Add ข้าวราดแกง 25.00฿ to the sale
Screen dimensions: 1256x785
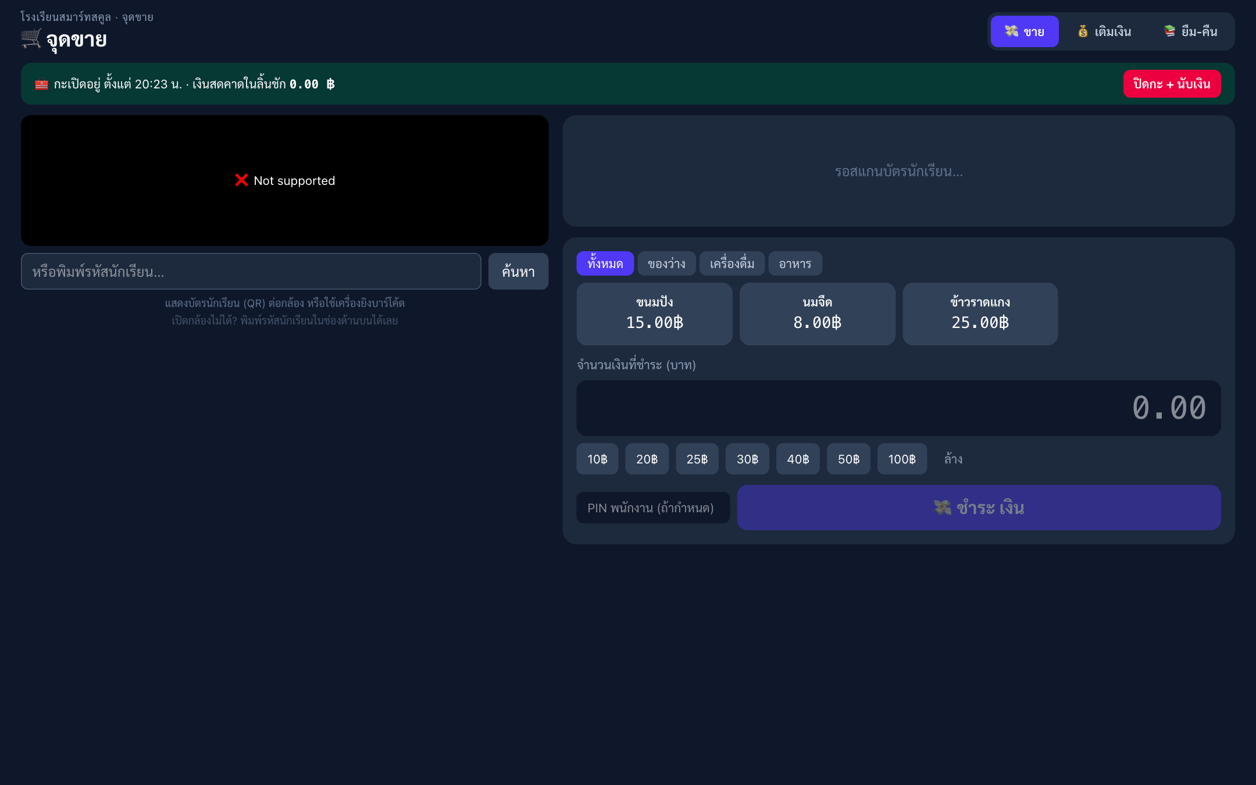click(x=980, y=314)
